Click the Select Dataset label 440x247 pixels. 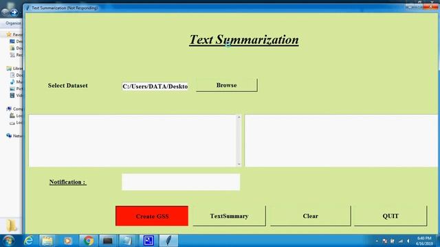coord(67,85)
